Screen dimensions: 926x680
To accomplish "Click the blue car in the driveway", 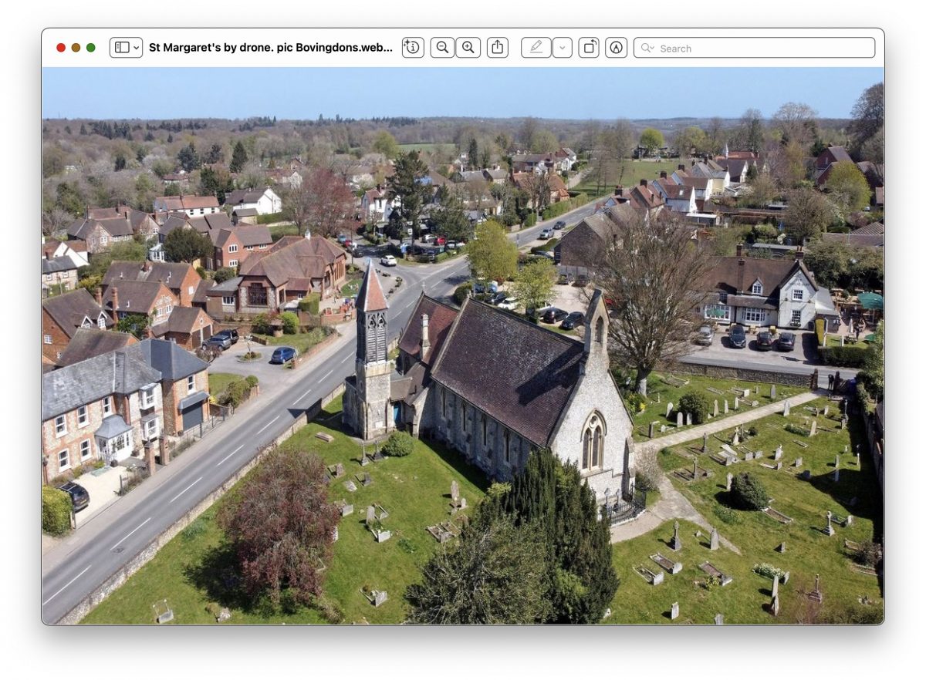I will click(x=283, y=355).
